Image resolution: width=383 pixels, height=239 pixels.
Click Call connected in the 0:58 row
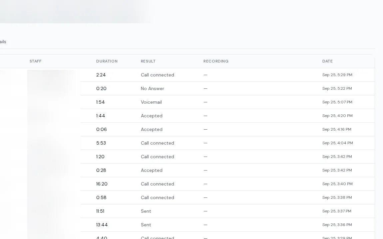pos(157,198)
